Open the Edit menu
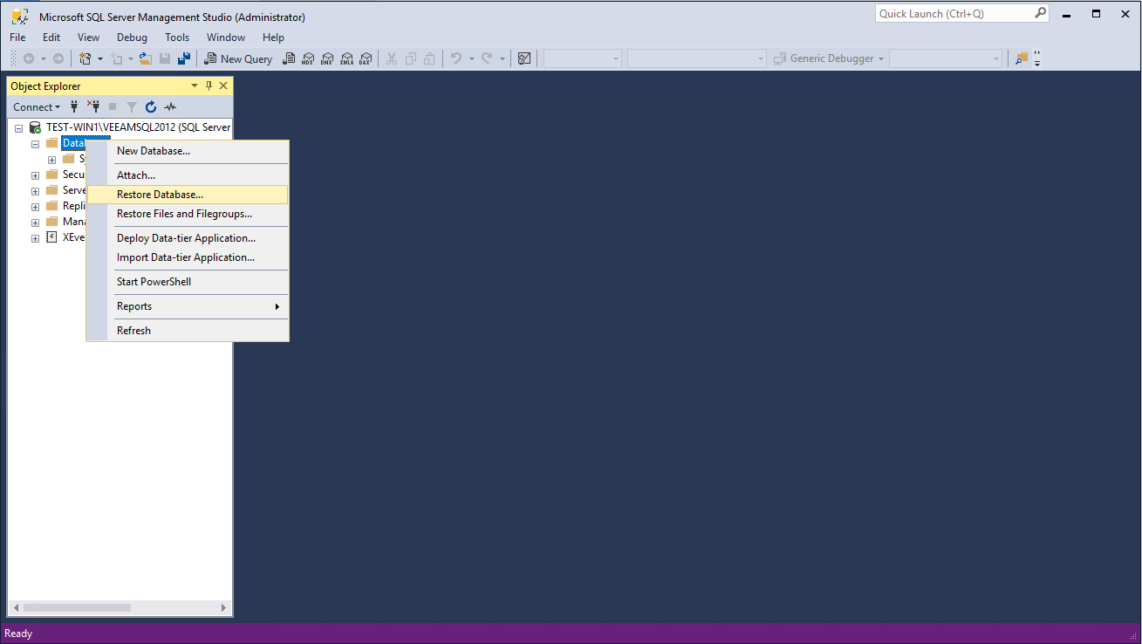 point(51,38)
